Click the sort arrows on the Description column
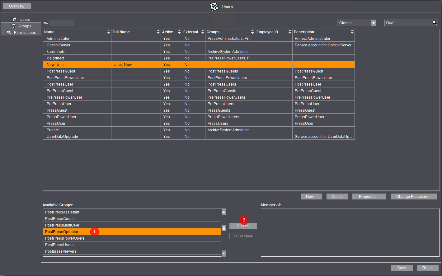 click(352, 32)
